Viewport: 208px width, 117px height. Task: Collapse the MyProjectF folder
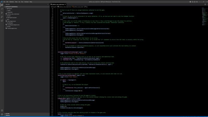point(27,9)
